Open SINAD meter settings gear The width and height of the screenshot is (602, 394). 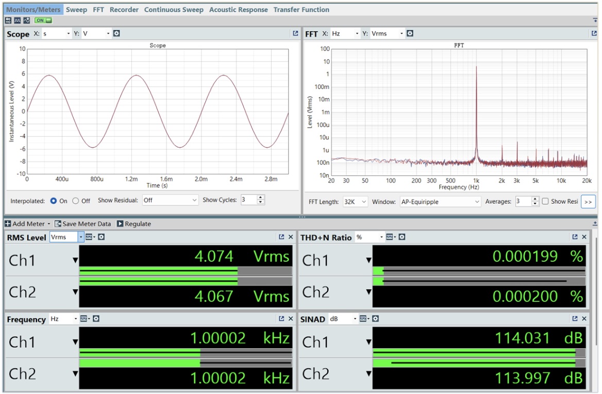tap(376, 318)
